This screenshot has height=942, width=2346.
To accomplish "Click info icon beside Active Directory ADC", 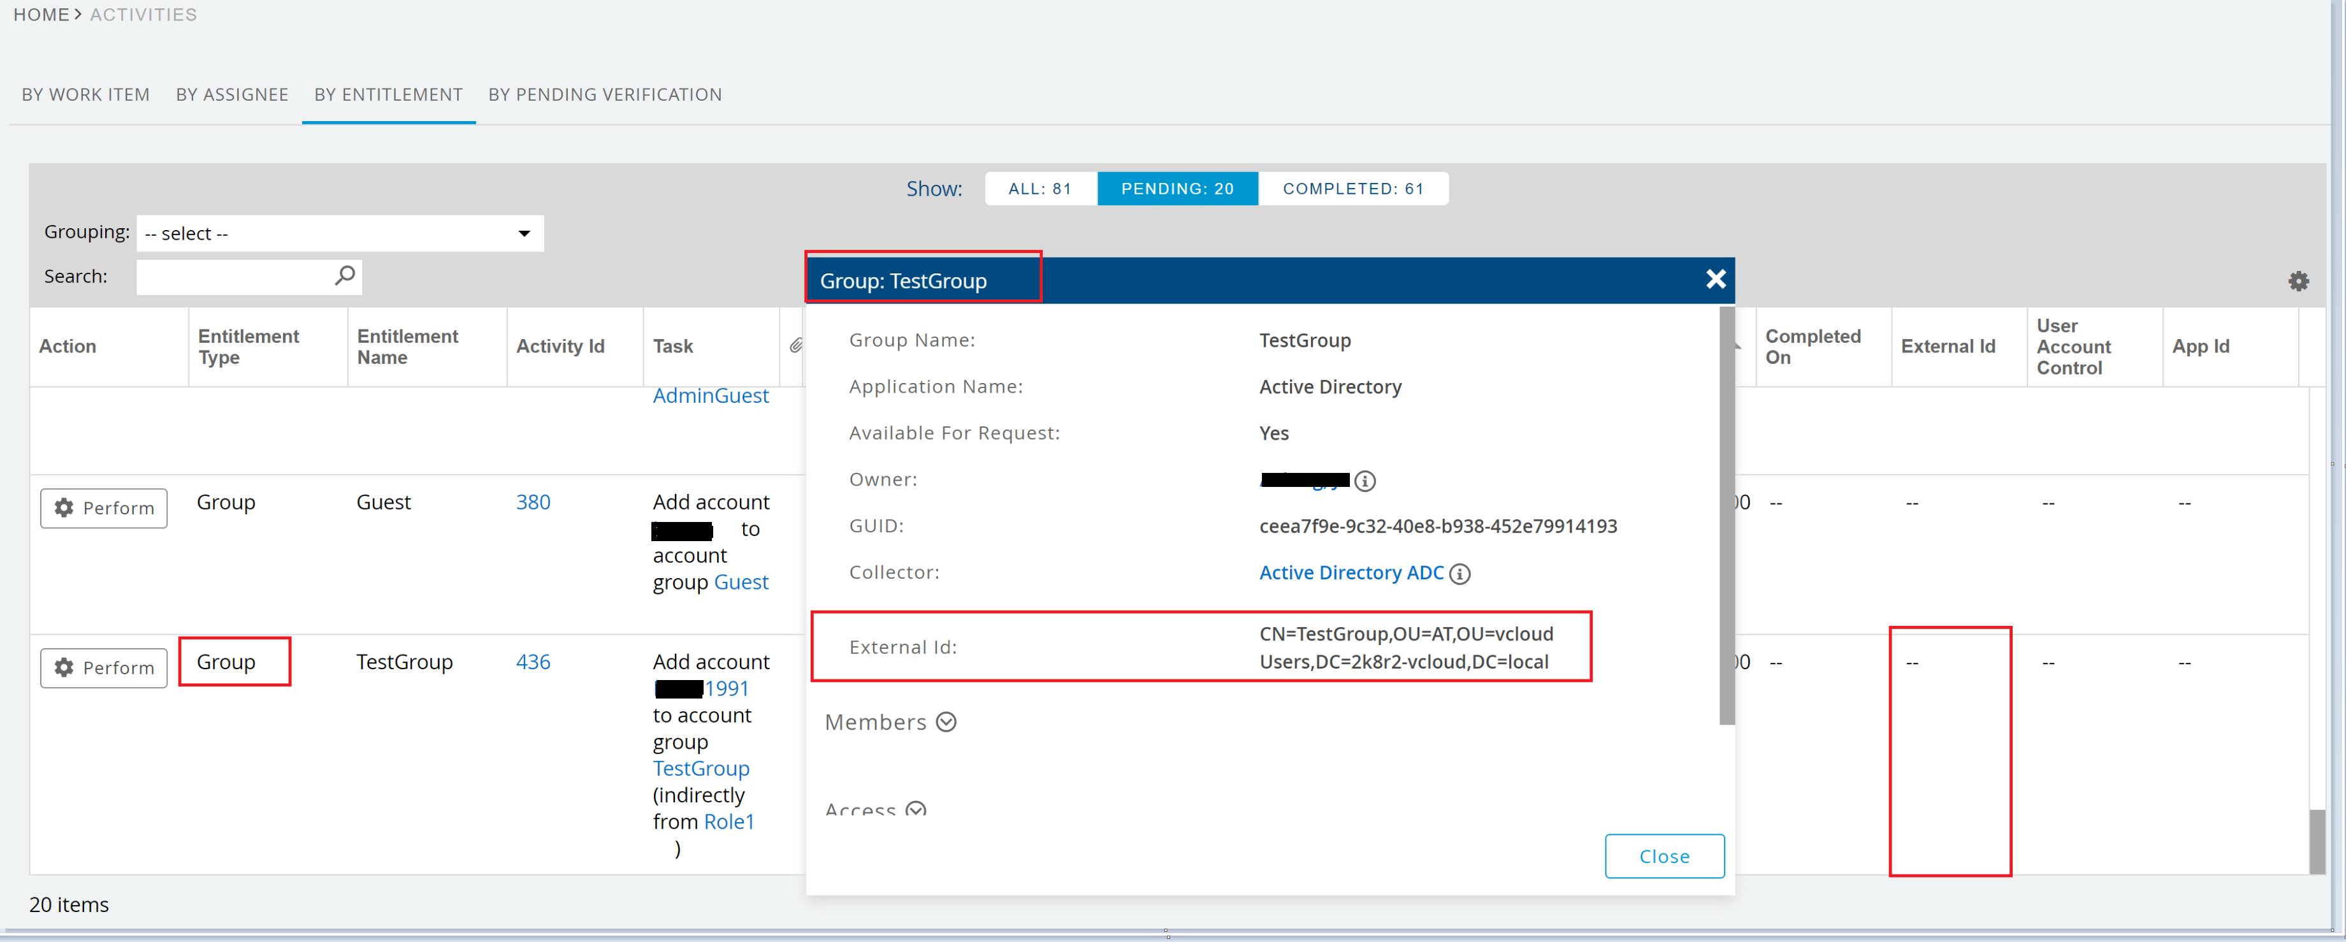I will tap(1460, 574).
